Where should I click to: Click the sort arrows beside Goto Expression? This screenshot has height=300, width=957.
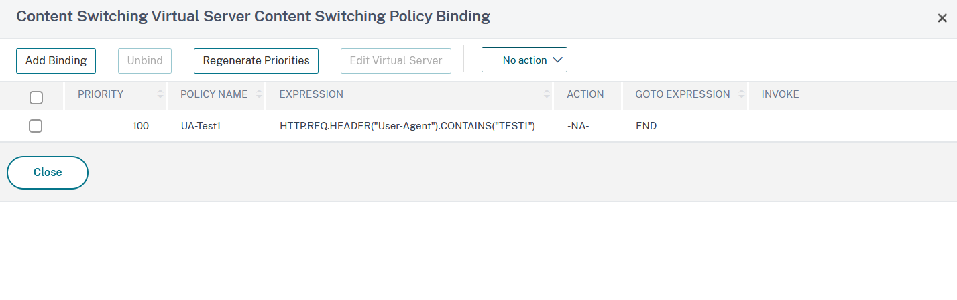(x=742, y=95)
